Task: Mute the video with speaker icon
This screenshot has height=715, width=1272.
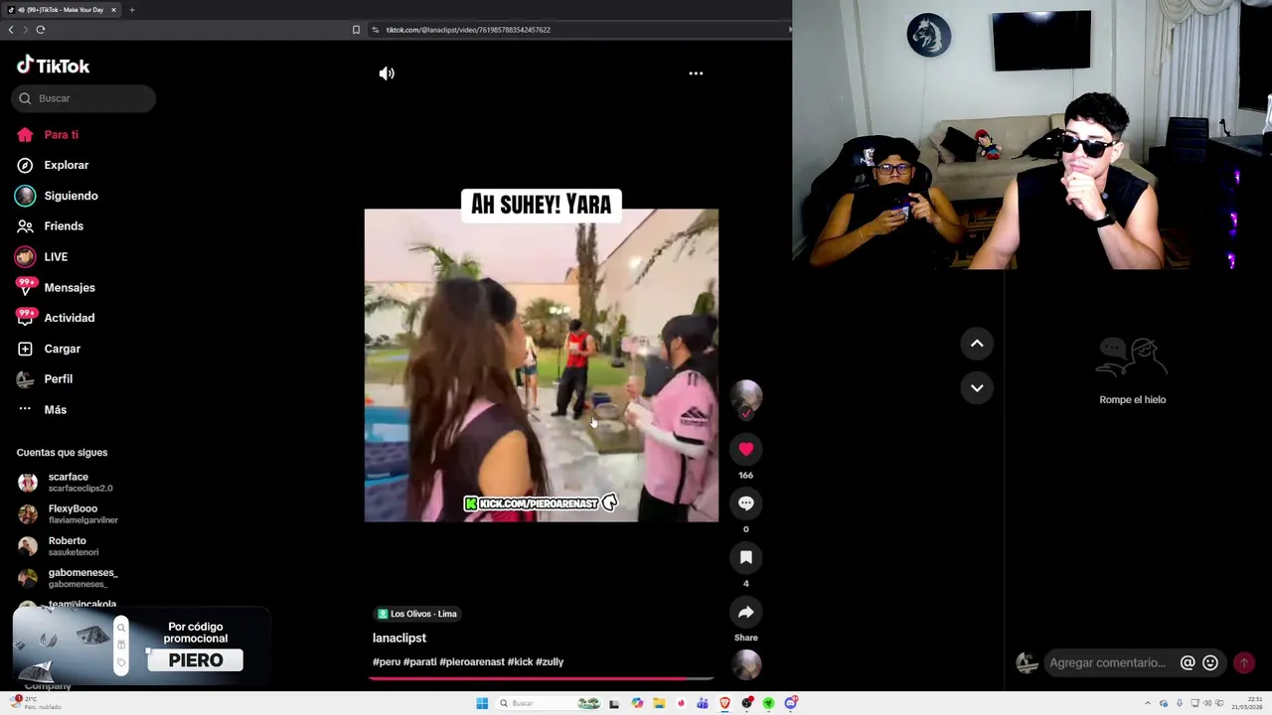Action: 387,73
